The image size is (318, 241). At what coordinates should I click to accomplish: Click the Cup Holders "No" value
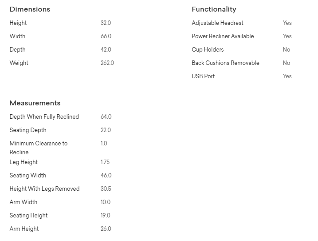click(287, 50)
